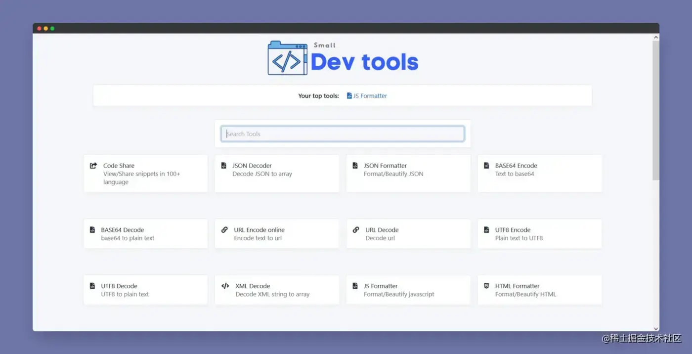Image resolution: width=692 pixels, height=354 pixels.
Task: Click the HTML Formatter HTML5 icon
Action: tap(486, 286)
